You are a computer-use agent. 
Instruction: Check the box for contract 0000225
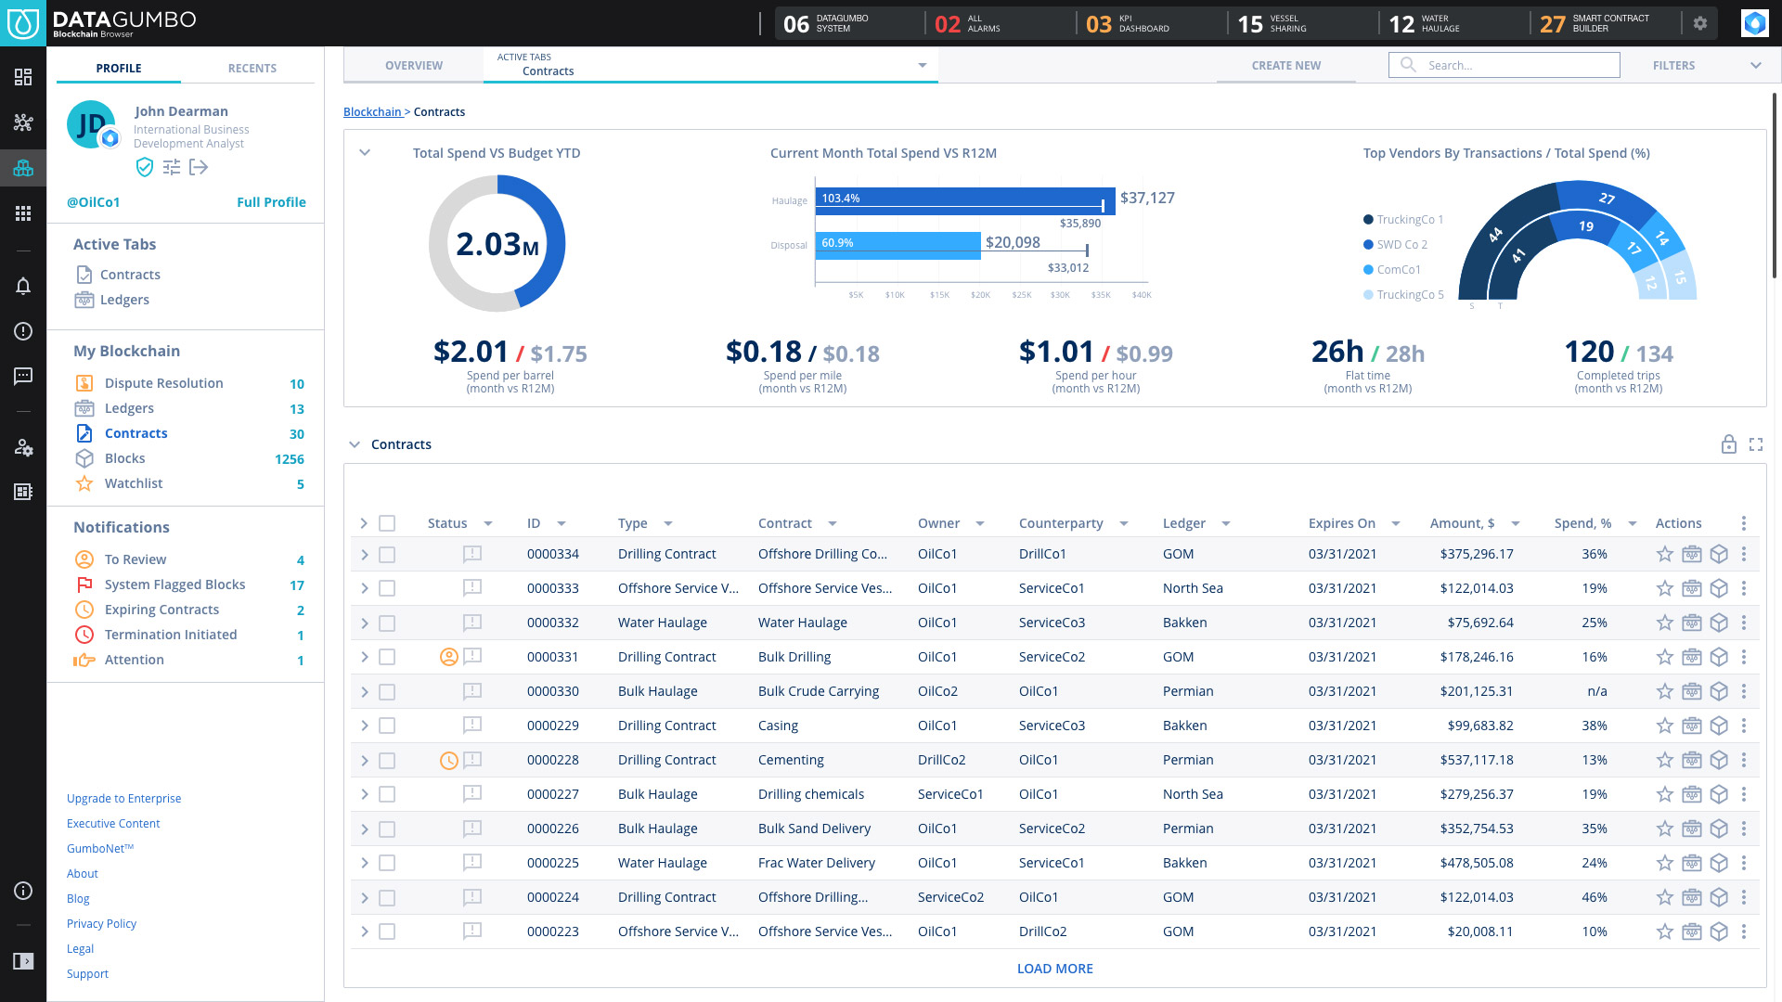click(x=387, y=863)
